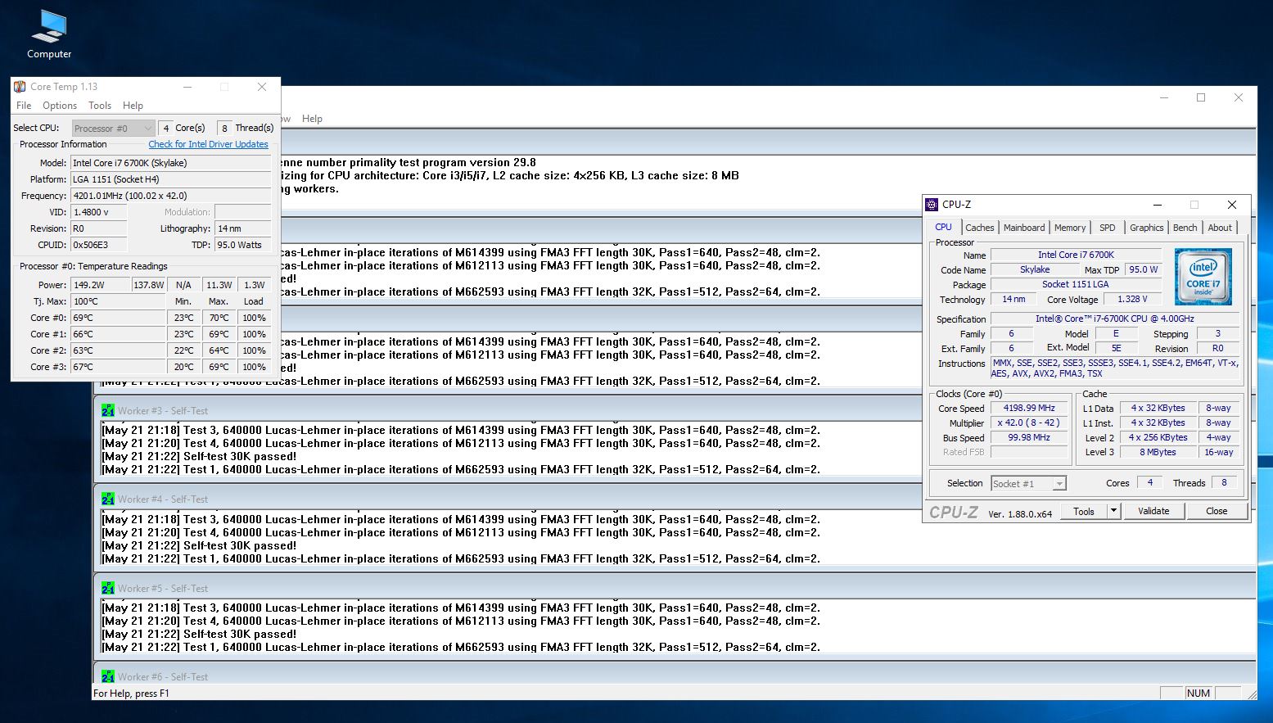The image size is (1273, 723).
Task: Switch to the Bench tab in CPU-Z
Action: click(x=1185, y=228)
